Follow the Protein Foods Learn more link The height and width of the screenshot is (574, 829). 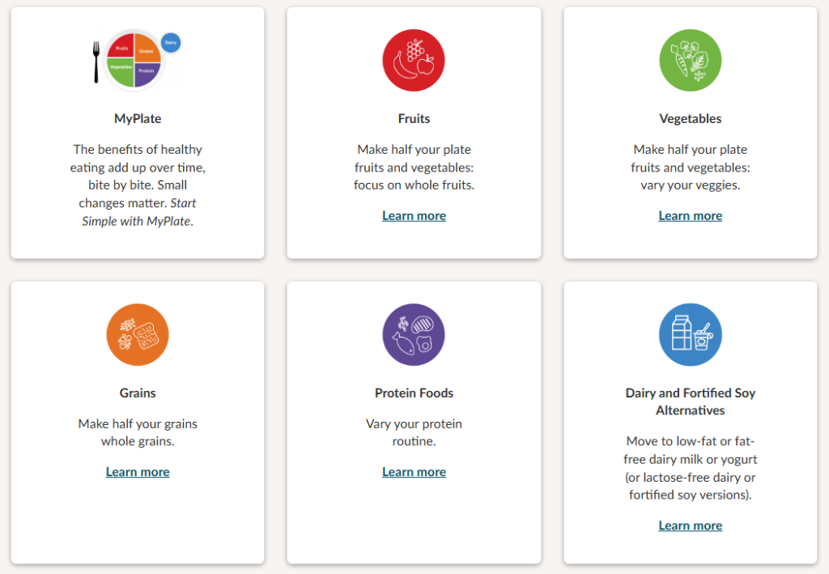pyautogui.click(x=414, y=472)
